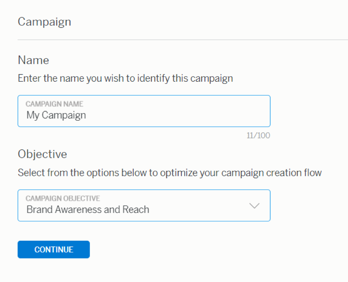Click the "Select from the options below" description
This screenshot has width=348, height=282.
pyautogui.click(x=169, y=173)
